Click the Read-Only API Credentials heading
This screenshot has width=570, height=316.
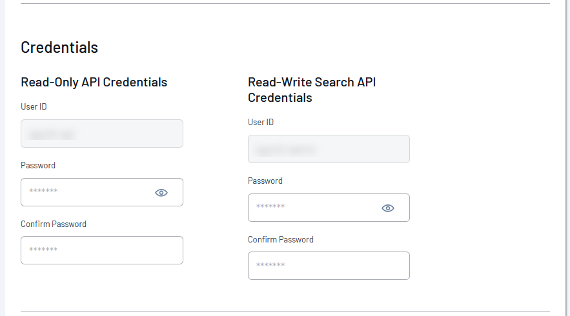click(94, 82)
